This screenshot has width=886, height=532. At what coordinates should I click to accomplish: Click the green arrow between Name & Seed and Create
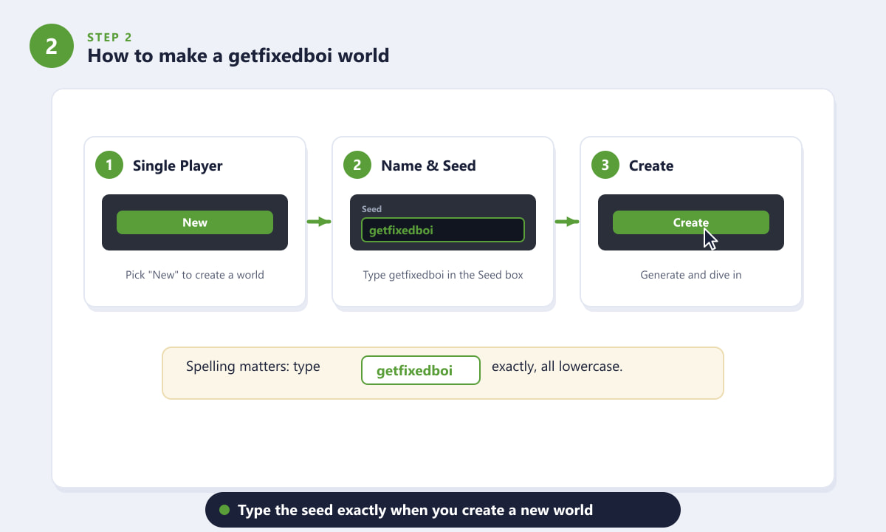567,222
